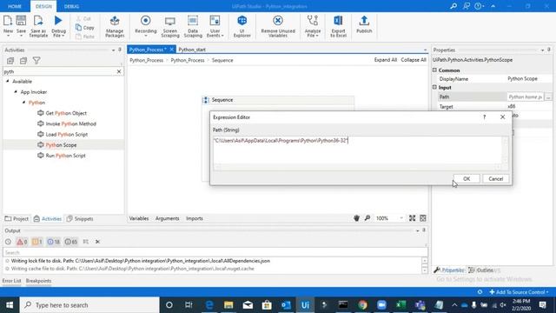Select Run Python Script activity
Image resolution: width=556 pixels, height=313 pixels.
click(65, 156)
